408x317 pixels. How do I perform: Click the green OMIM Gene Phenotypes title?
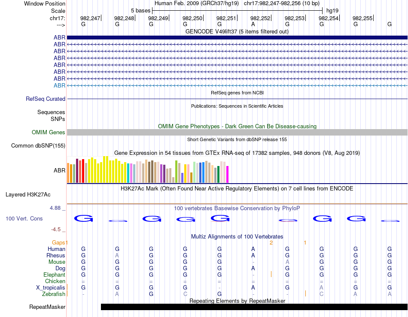point(237,126)
